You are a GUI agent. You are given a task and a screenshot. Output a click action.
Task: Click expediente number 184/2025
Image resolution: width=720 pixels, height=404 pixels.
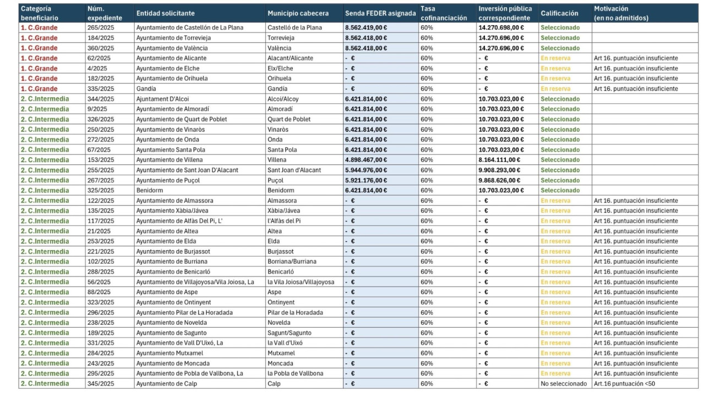pyautogui.click(x=100, y=38)
